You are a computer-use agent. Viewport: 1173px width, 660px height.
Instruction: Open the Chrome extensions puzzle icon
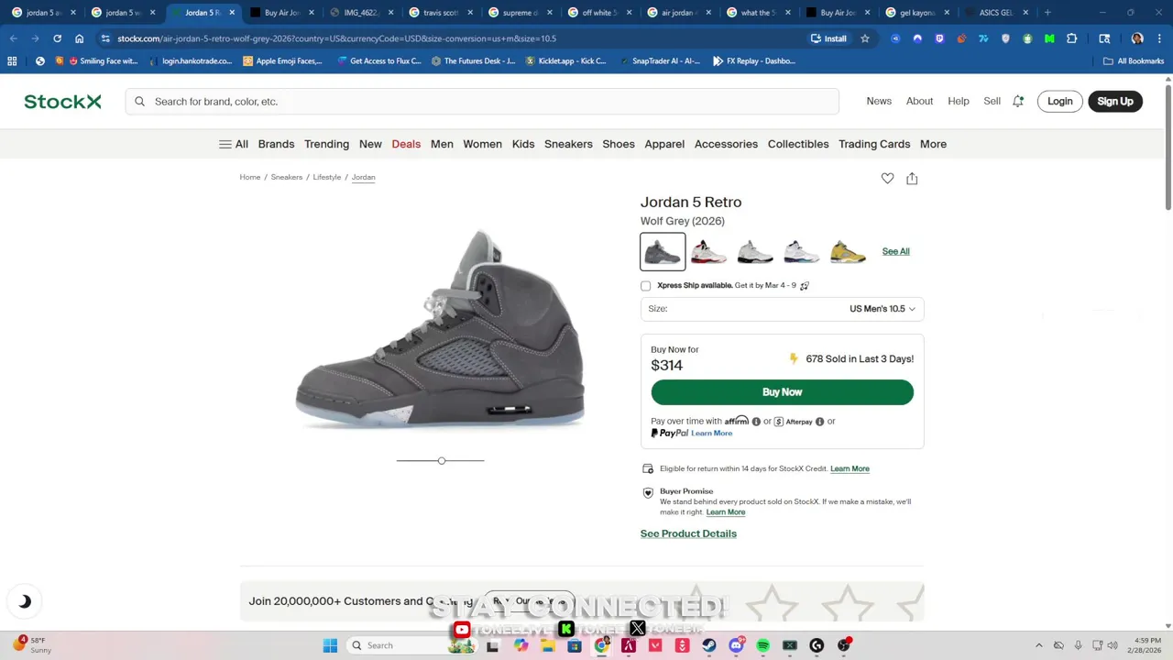pos(1071,38)
